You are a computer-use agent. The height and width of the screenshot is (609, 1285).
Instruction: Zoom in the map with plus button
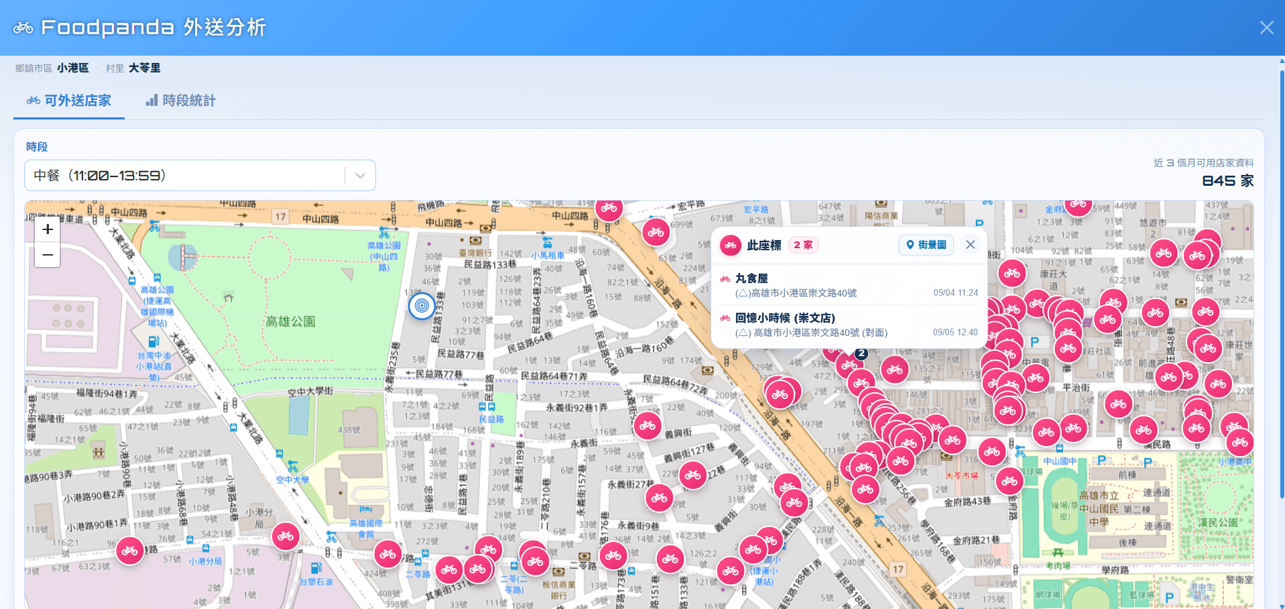(x=48, y=229)
